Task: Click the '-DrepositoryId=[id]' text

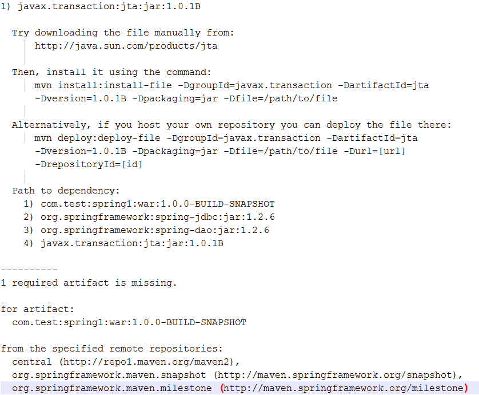Action: 89,164
